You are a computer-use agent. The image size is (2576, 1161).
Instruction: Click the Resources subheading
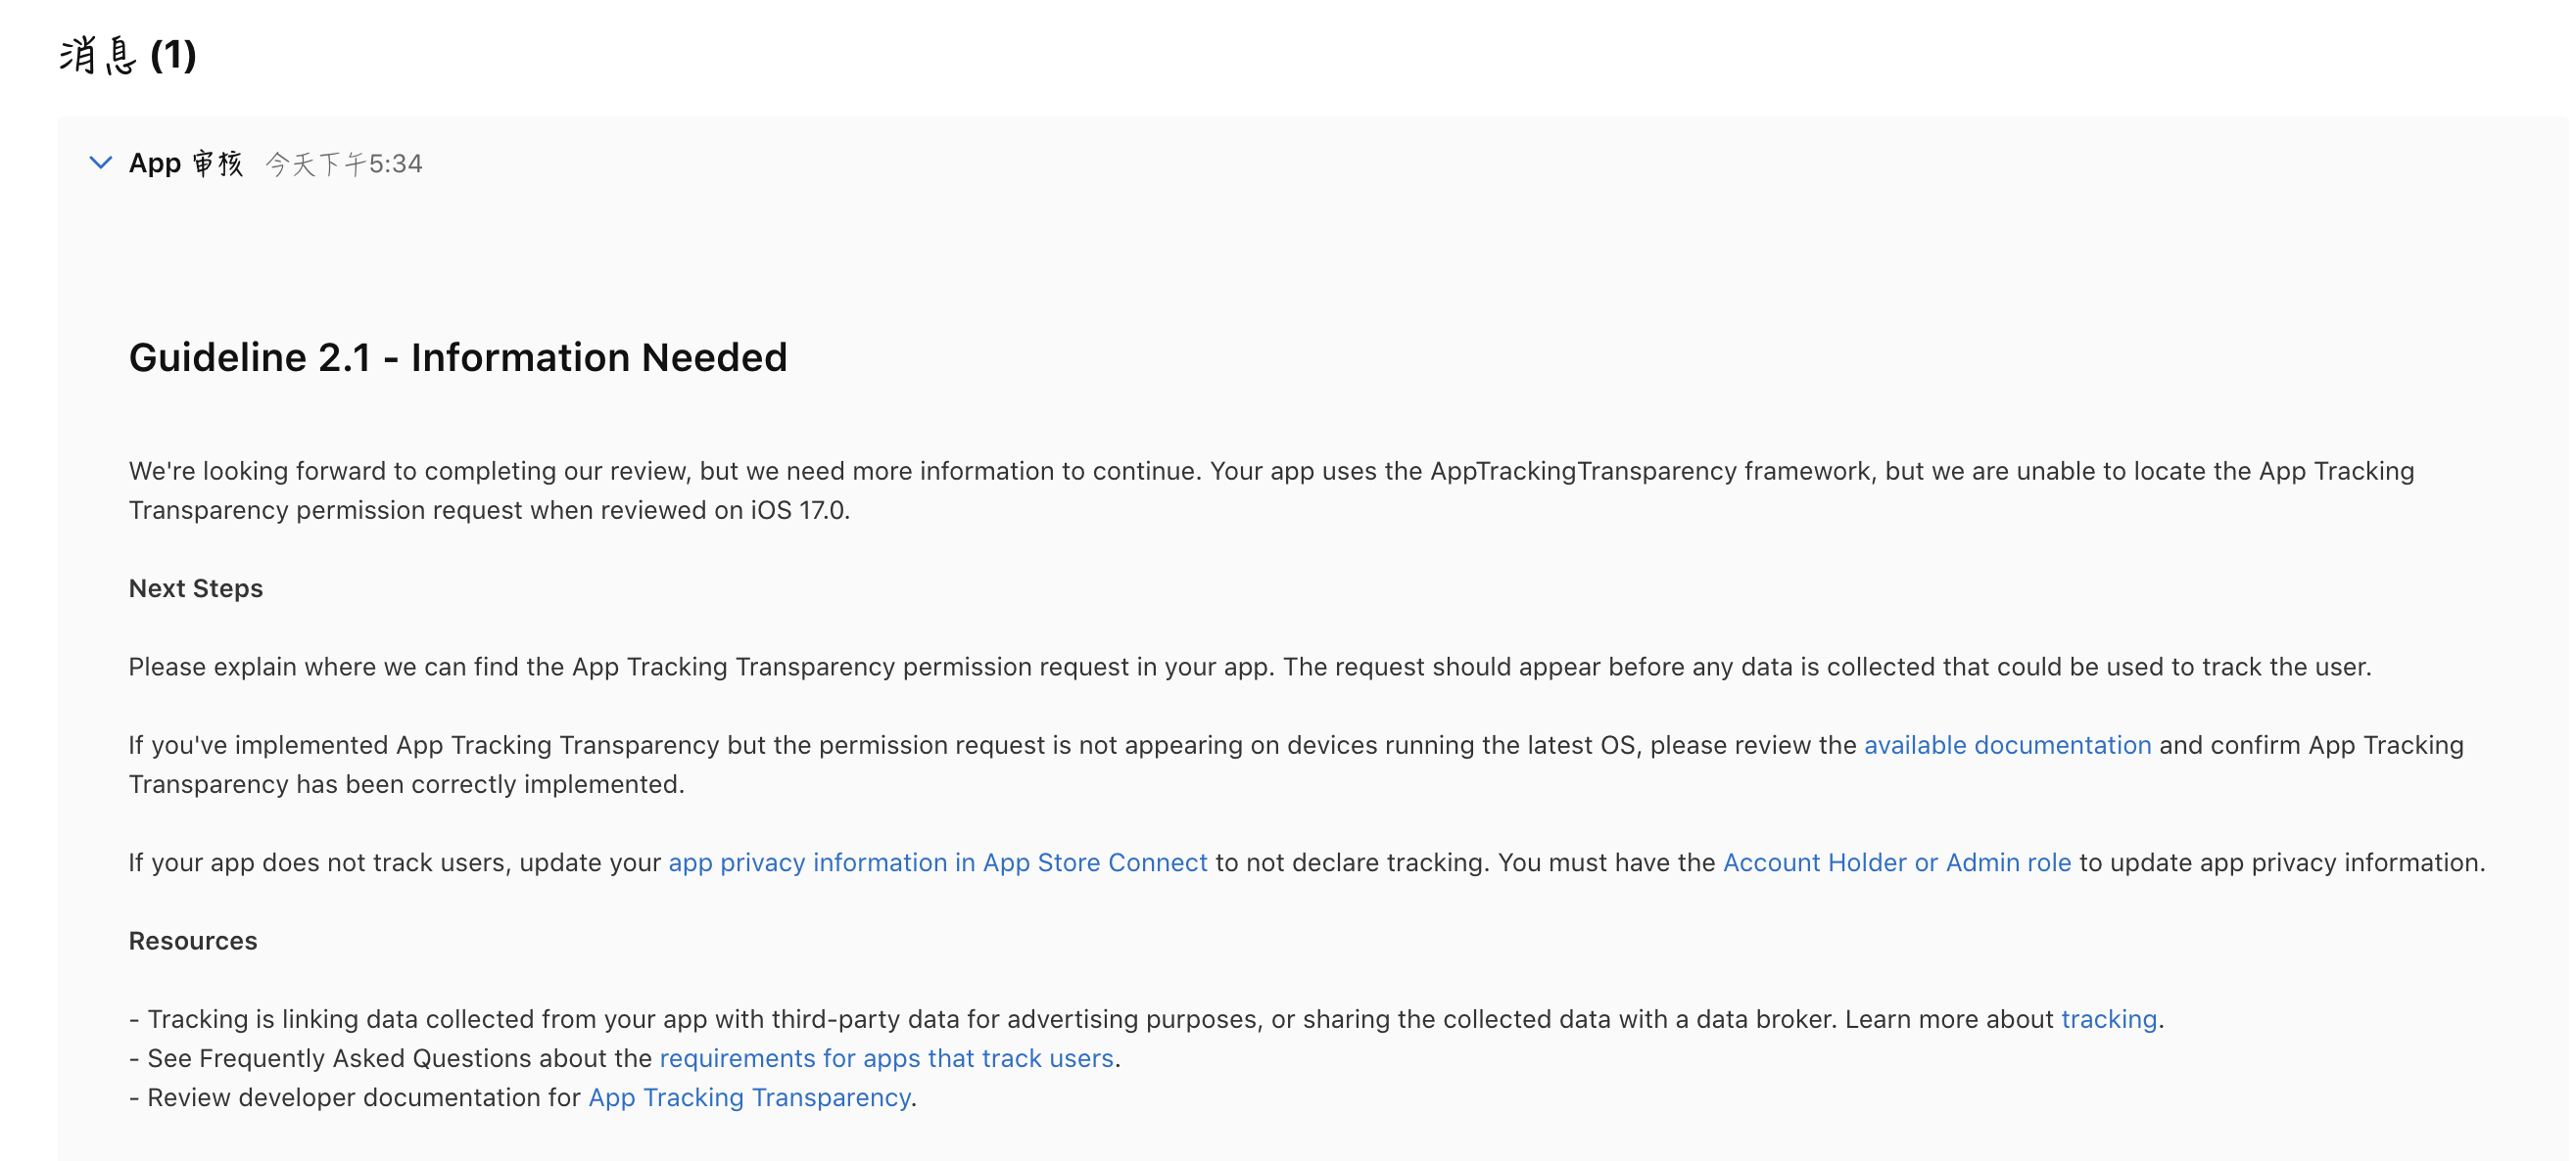(x=193, y=941)
